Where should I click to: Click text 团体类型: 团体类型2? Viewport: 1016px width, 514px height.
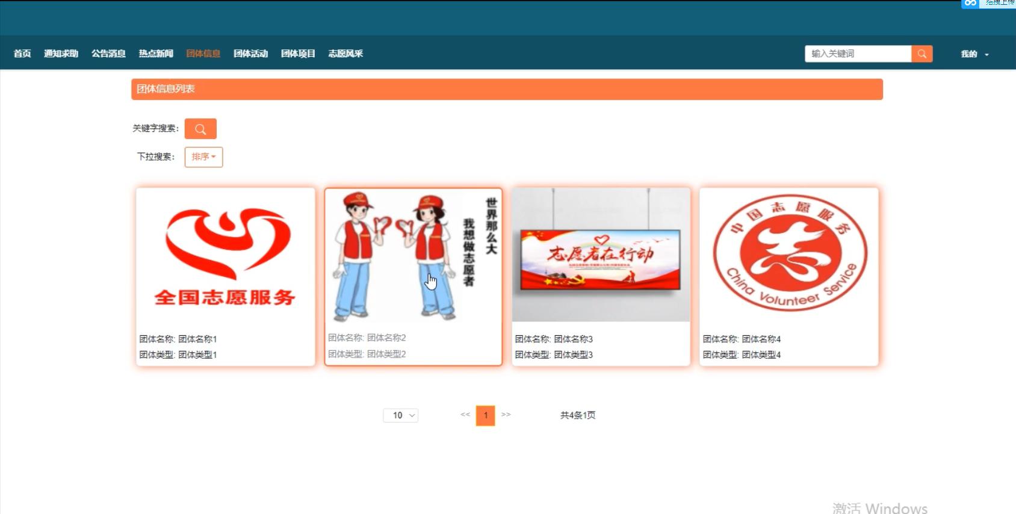pyautogui.click(x=367, y=354)
